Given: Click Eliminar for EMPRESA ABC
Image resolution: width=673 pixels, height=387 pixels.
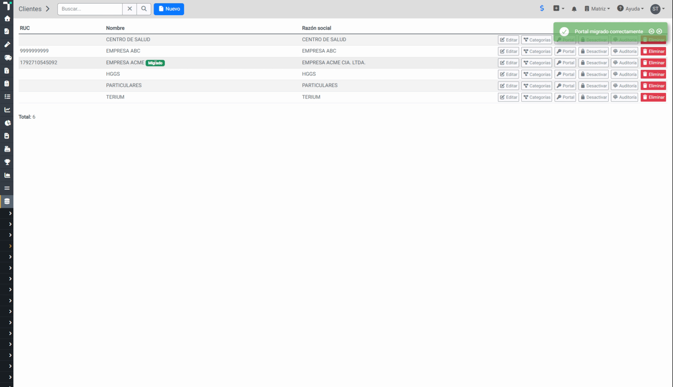Looking at the screenshot, I should pos(653,51).
